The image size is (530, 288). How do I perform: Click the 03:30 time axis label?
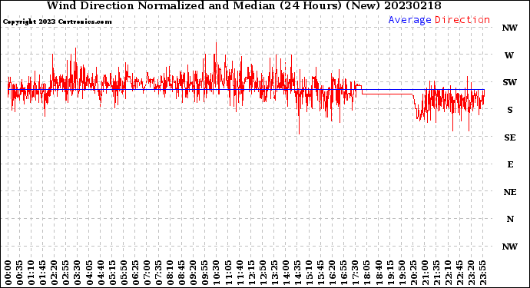(78, 273)
